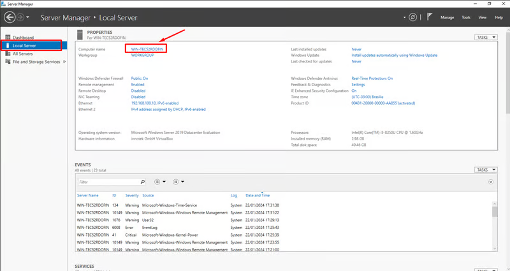
Task: Click the back navigation arrow
Action: pos(9,17)
